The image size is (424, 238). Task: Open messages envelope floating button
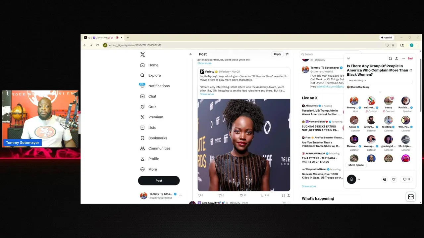tap(411, 197)
